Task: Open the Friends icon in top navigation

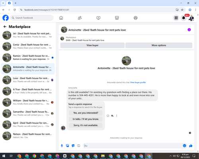Action: pyautogui.click(x=80, y=18)
